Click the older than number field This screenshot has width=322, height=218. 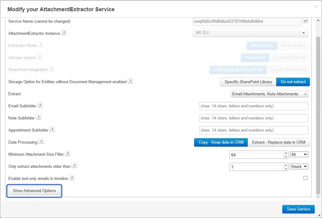(x=257, y=167)
